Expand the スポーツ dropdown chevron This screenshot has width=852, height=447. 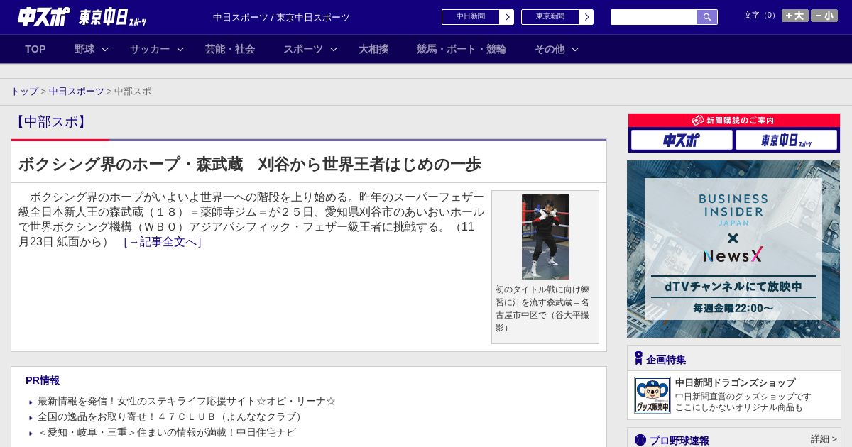(x=334, y=49)
